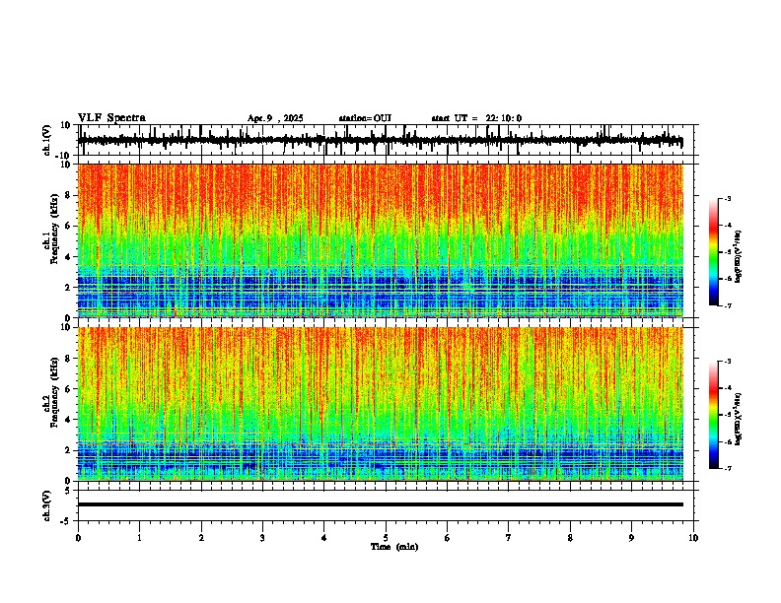Click the "-3" label on ch.1 colorbar
Viewport: 781px width, 603px height.
(x=727, y=198)
